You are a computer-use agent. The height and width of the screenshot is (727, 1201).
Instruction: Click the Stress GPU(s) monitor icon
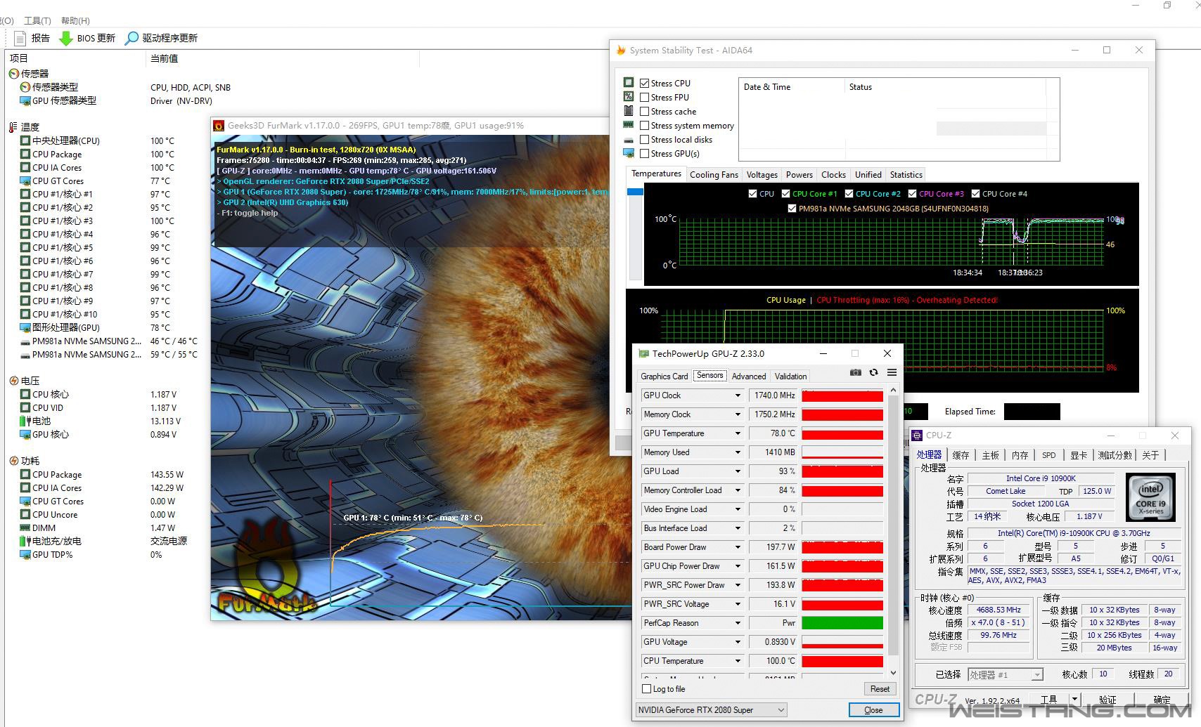[629, 153]
